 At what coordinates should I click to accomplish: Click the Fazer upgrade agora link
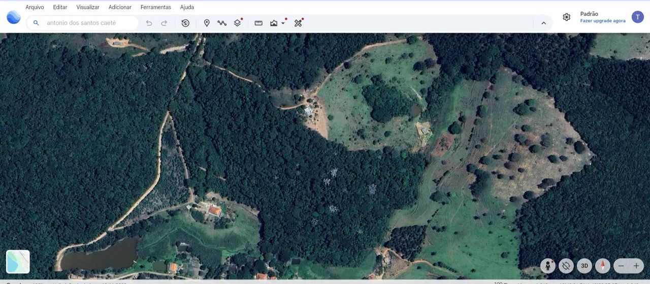point(603,21)
